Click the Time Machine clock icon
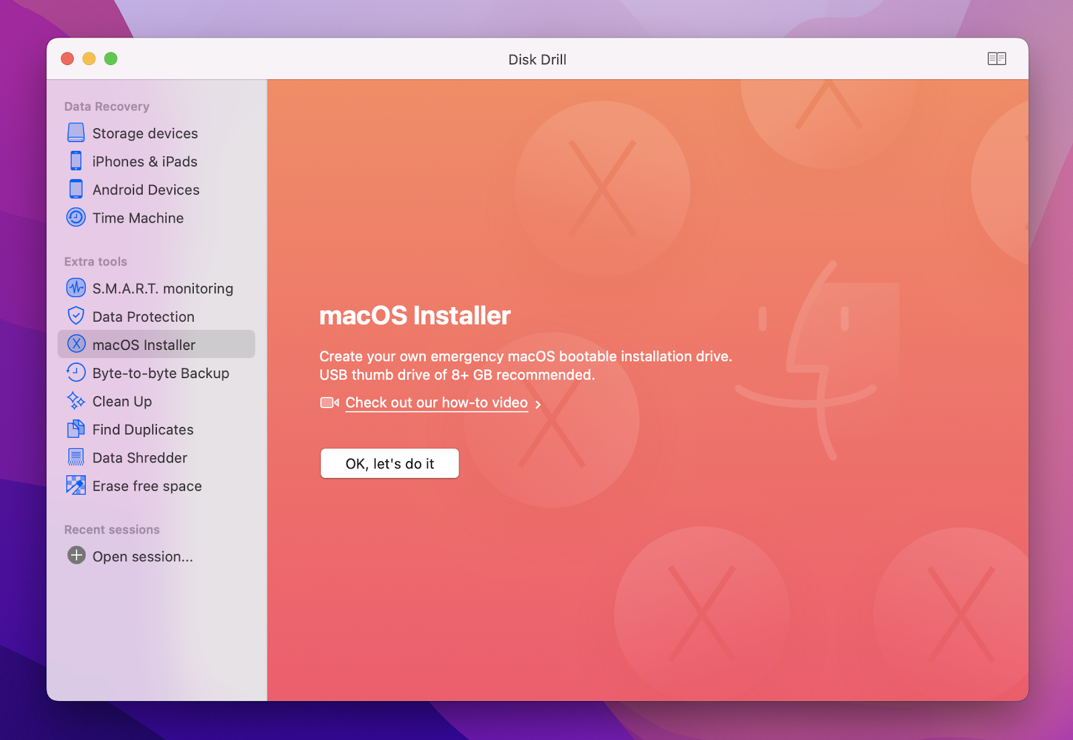Image resolution: width=1073 pixels, height=740 pixels. tap(76, 217)
